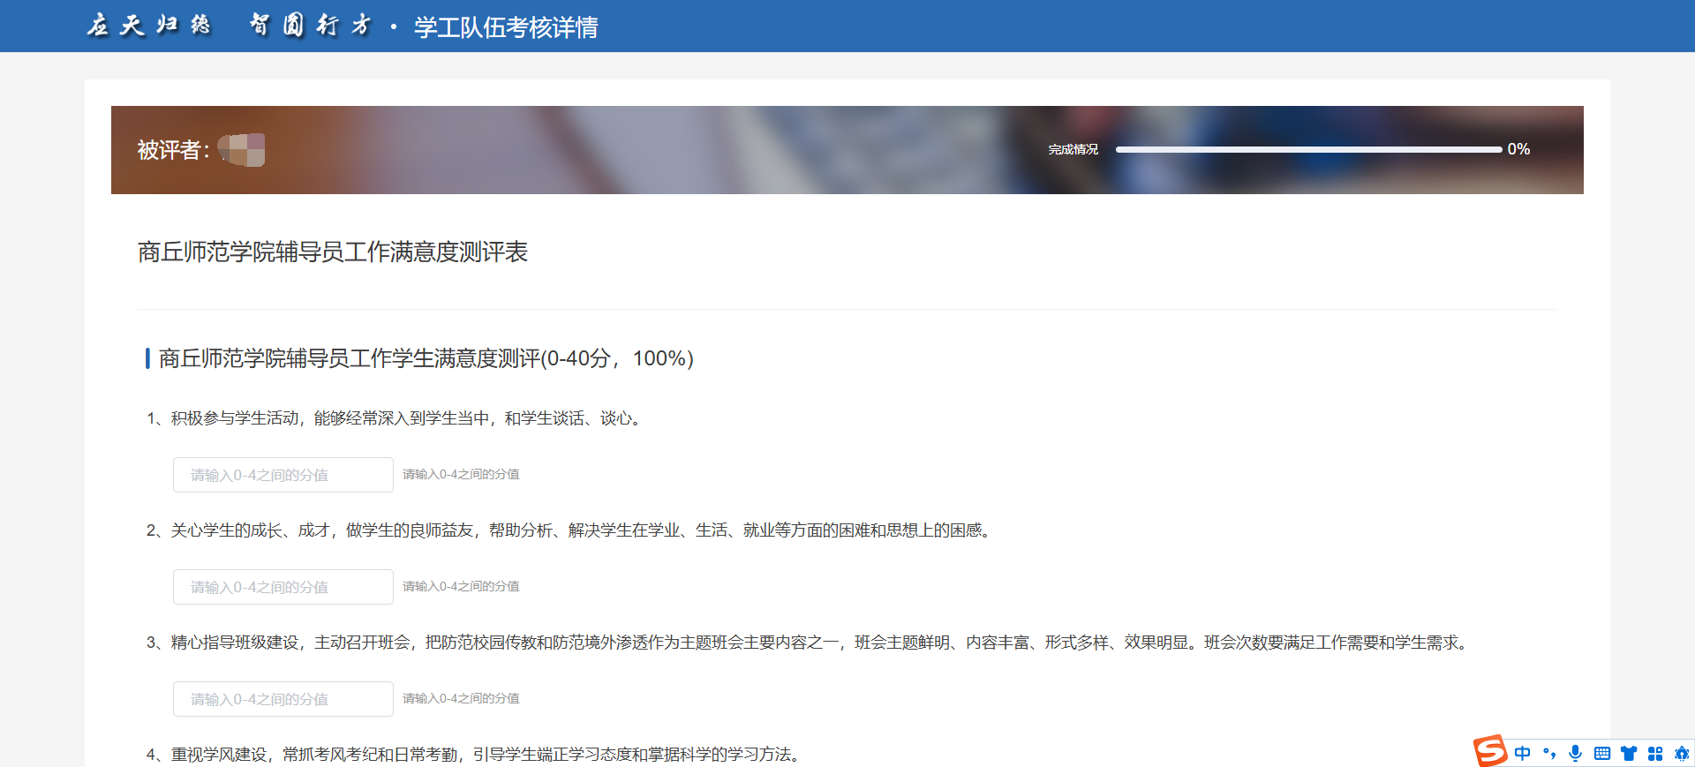
Task: Click the 学工队伍考核详情 header title
Action: click(x=506, y=27)
